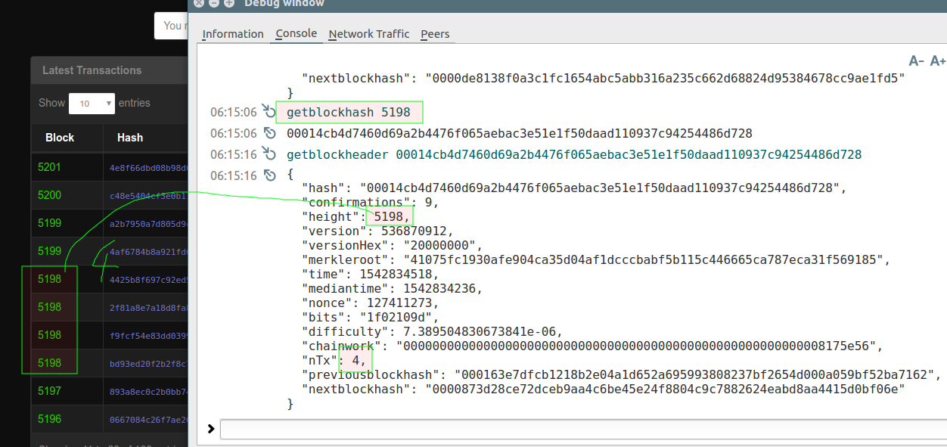Screen dimensions: 947x447
Task: Focus the console command input field
Action: (583, 429)
